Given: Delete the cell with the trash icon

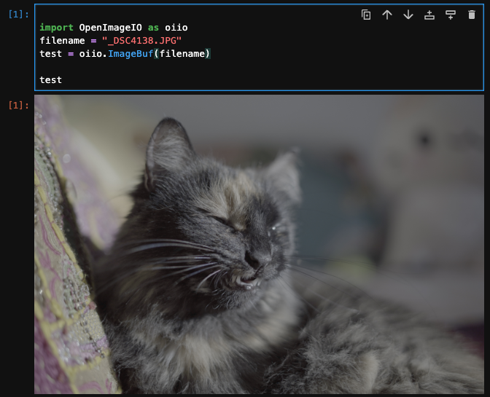Looking at the screenshot, I should [x=472, y=15].
